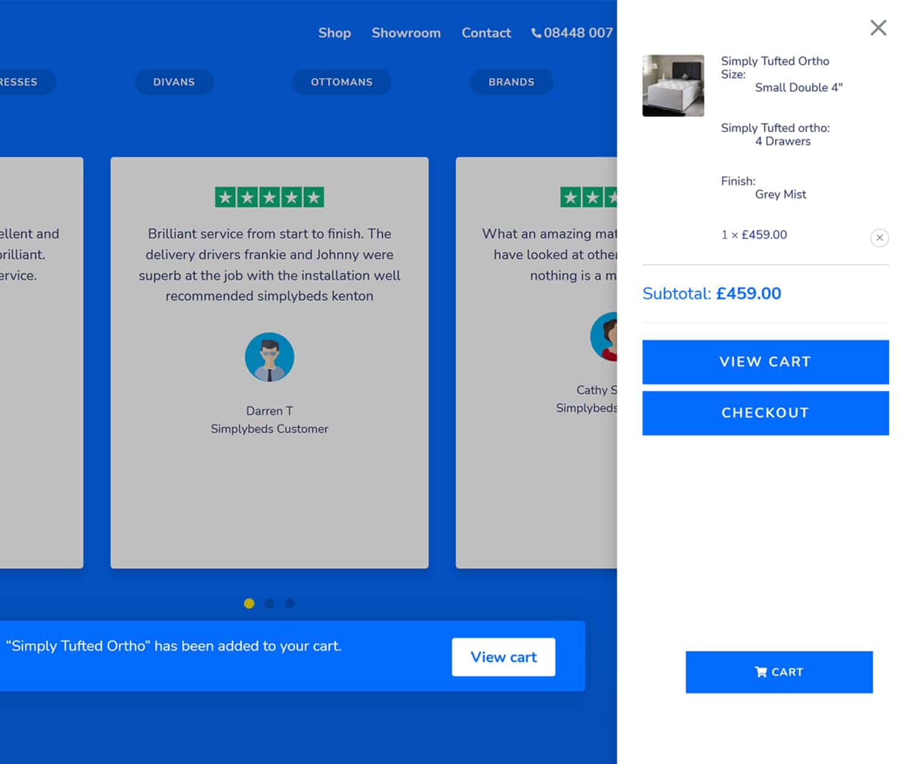Image resolution: width=916 pixels, height=764 pixels.
Task: Show the first testimonial slide dot
Action: pyautogui.click(x=249, y=603)
